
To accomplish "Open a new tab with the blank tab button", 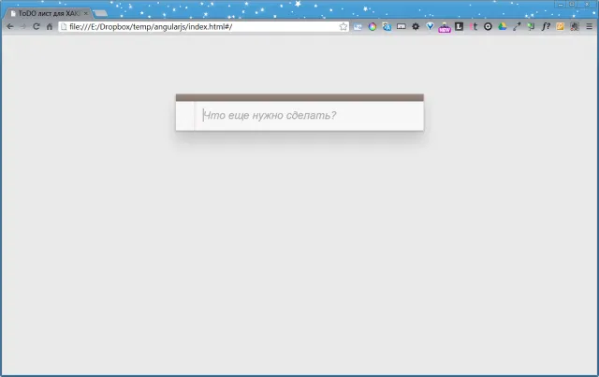I will [100, 13].
